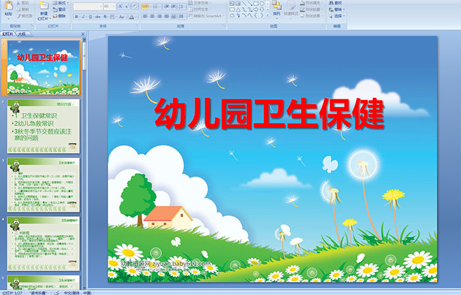Viewport: 461px width, 295px height.
Task: Open the Arrange (排列) dropdown
Action: [x=277, y=9]
